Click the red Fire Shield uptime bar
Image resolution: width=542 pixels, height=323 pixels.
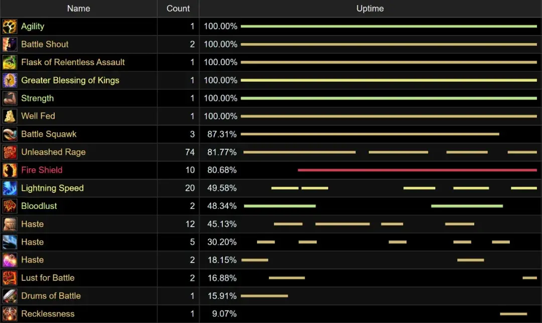(x=417, y=170)
